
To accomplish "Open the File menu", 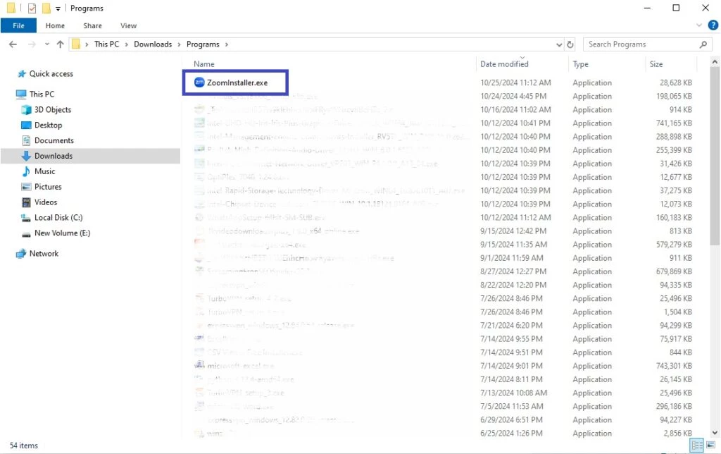I will (18, 26).
